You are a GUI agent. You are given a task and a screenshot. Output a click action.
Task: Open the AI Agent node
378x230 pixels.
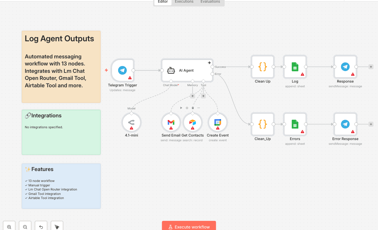(187, 70)
